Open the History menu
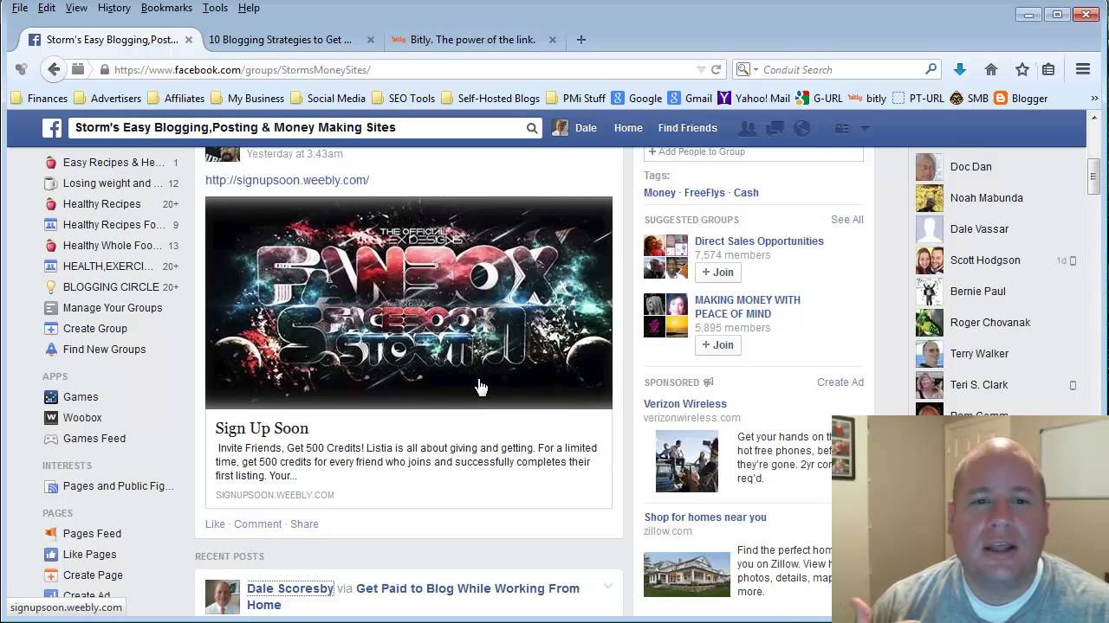Screen dimensions: 1109x623 [113, 8]
